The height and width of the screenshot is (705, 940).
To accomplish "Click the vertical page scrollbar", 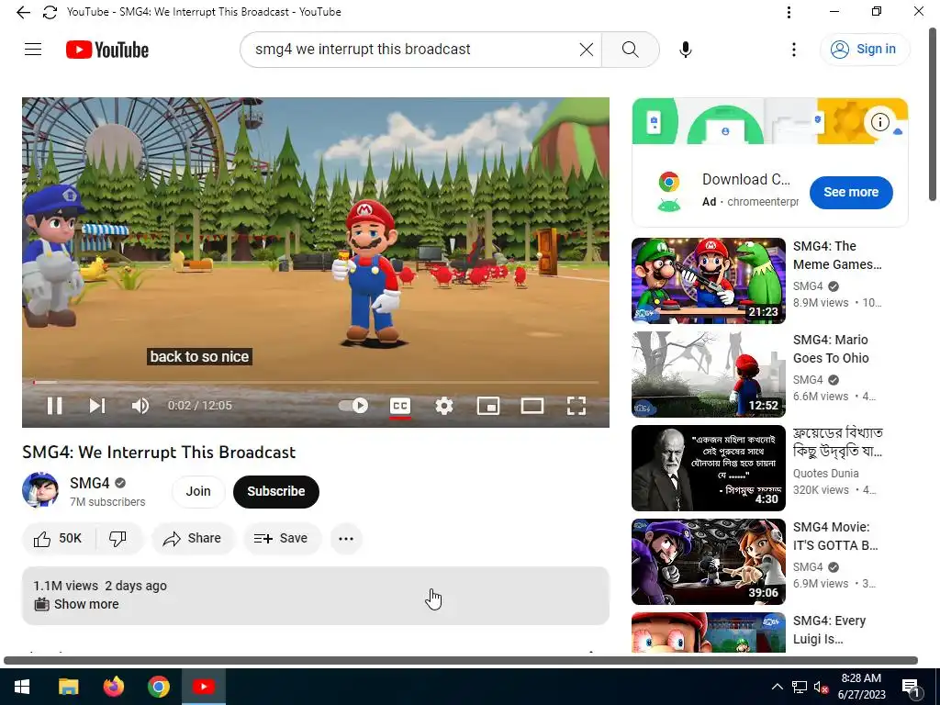I will pos(933,114).
